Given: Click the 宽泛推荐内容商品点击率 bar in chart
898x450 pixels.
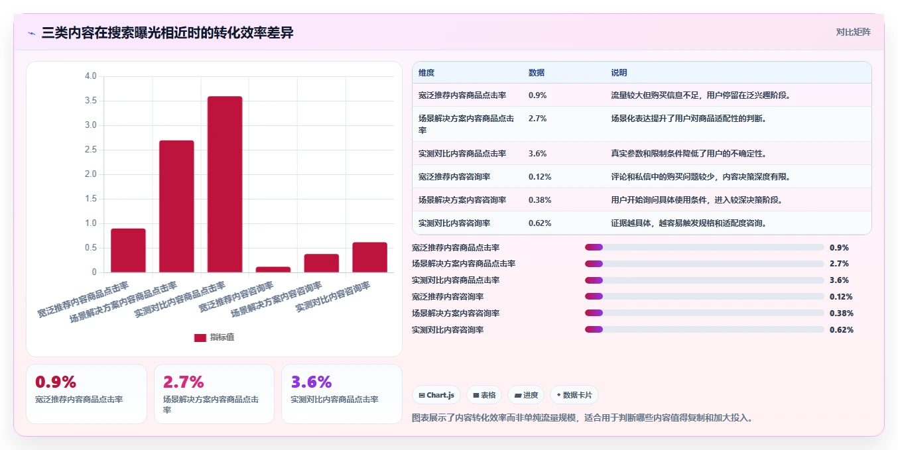Looking at the screenshot, I should 128,251.
